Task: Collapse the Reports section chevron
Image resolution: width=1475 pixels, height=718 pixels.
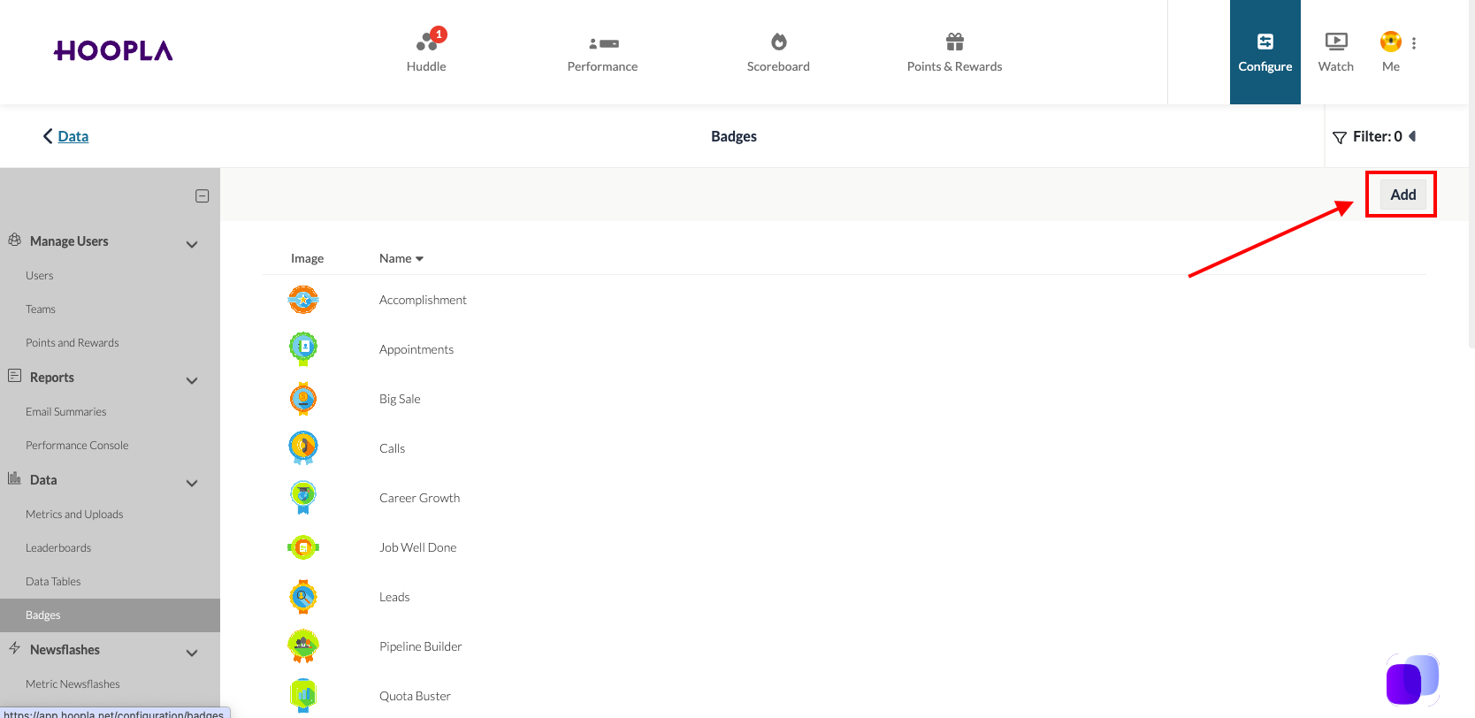Action: (x=192, y=380)
